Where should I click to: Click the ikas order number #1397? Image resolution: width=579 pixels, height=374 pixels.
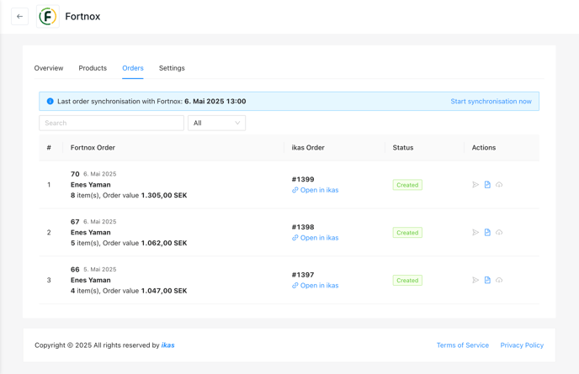[303, 275]
